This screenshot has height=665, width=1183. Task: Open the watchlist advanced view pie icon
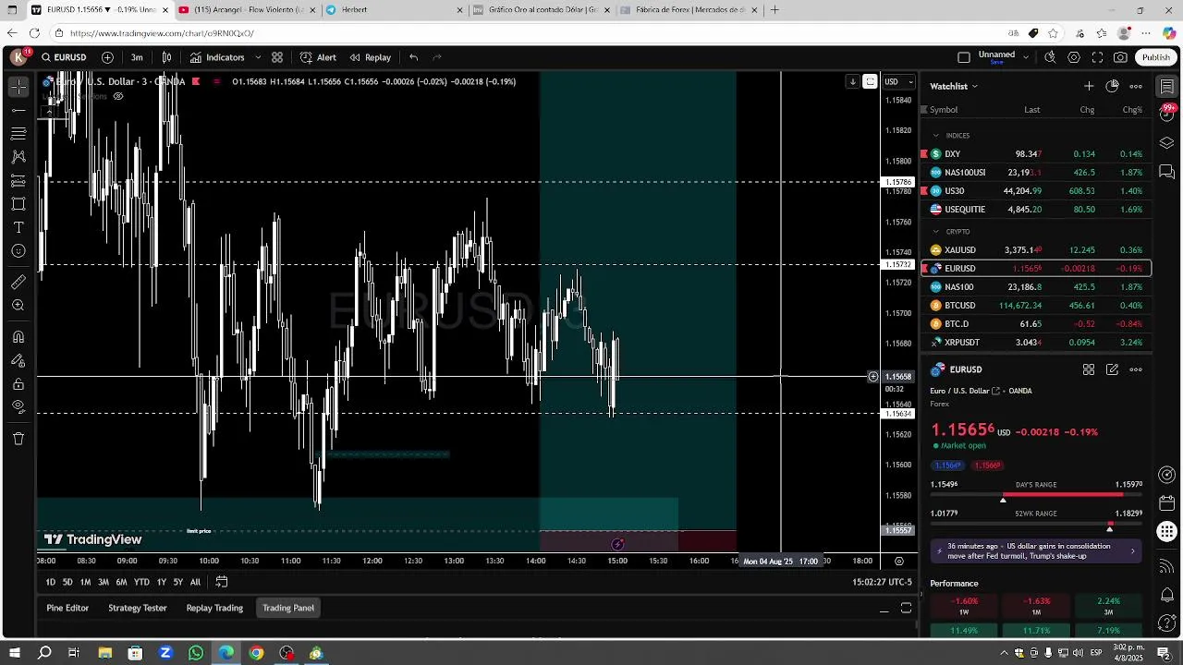point(1112,86)
